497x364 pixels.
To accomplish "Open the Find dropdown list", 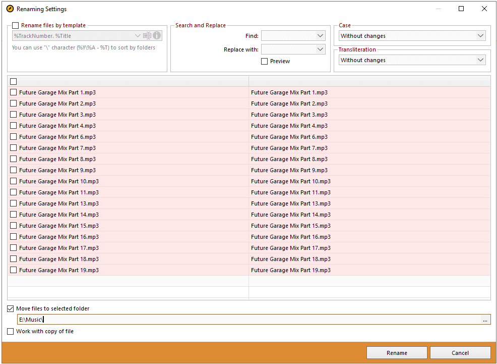I will (x=321, y=36).
